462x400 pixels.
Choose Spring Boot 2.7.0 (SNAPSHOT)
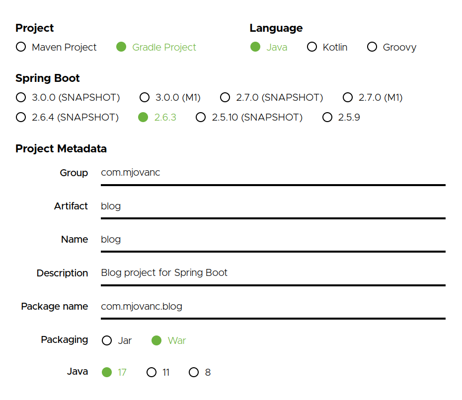pos(225,97)
